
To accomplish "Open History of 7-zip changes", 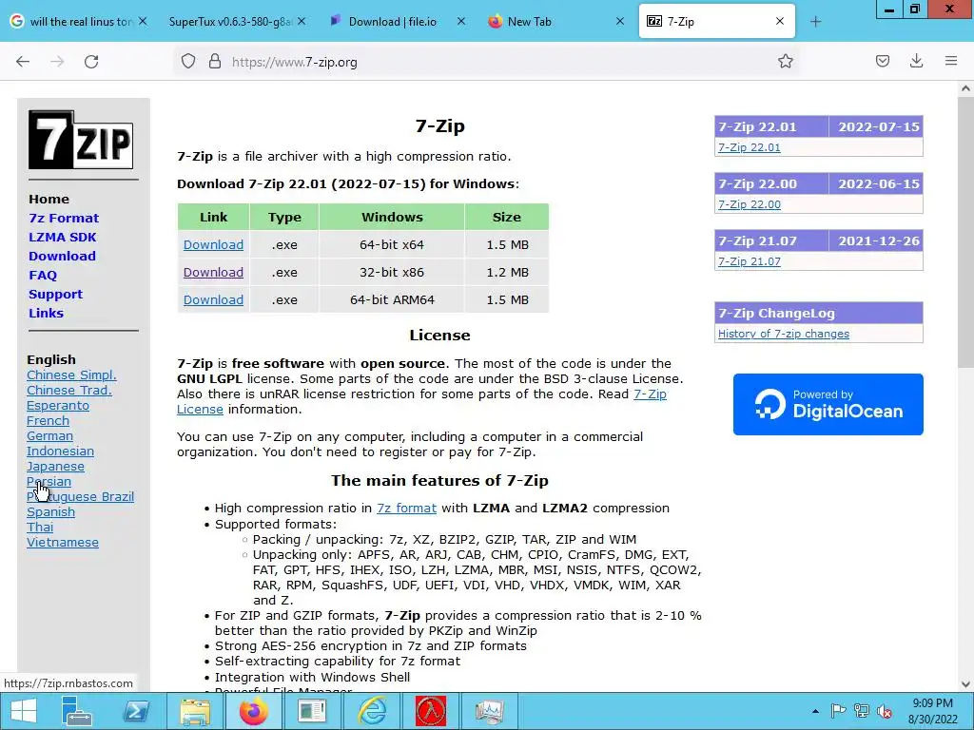I will (x=784, y=334).
